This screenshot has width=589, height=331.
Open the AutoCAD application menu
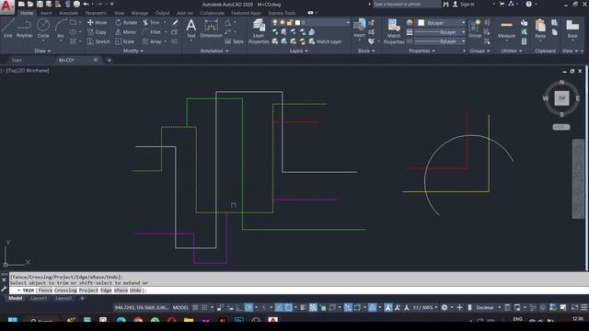6,6
